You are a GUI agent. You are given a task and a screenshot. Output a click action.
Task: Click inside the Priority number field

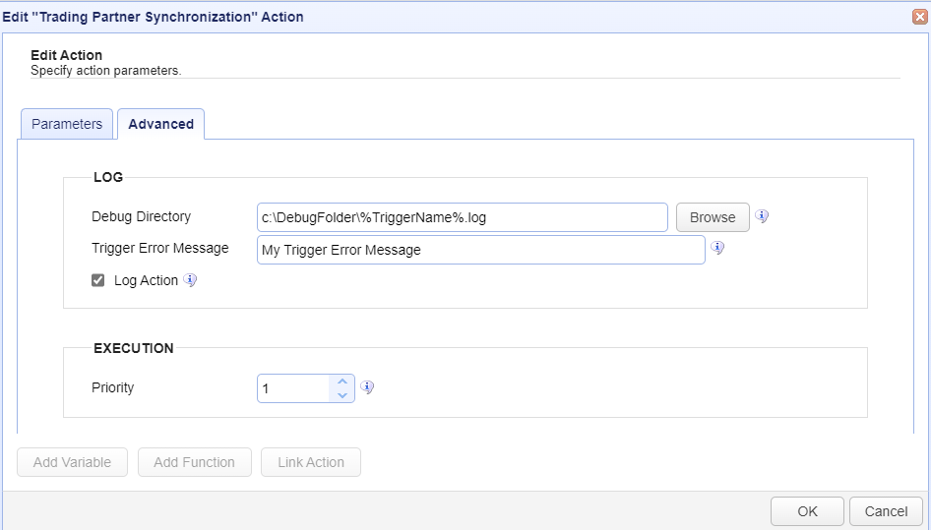click(x=294, y=388)
